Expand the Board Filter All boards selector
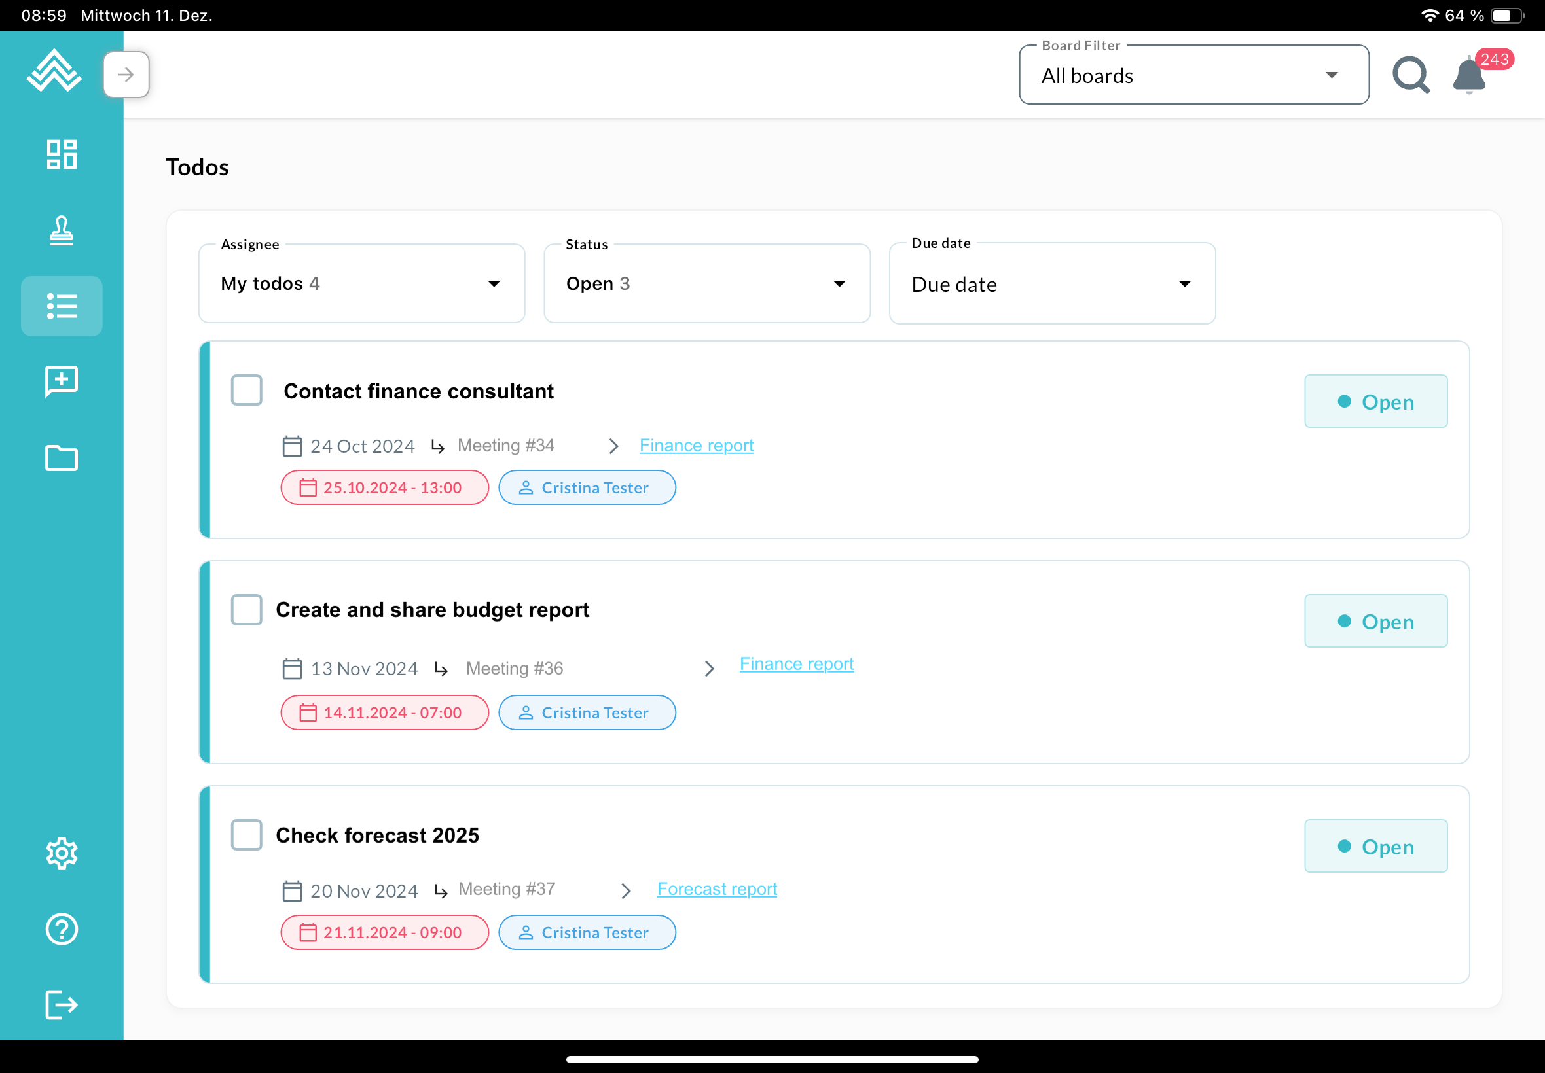Viewport: 1545px width, 1073px height. pos(1193,75)
